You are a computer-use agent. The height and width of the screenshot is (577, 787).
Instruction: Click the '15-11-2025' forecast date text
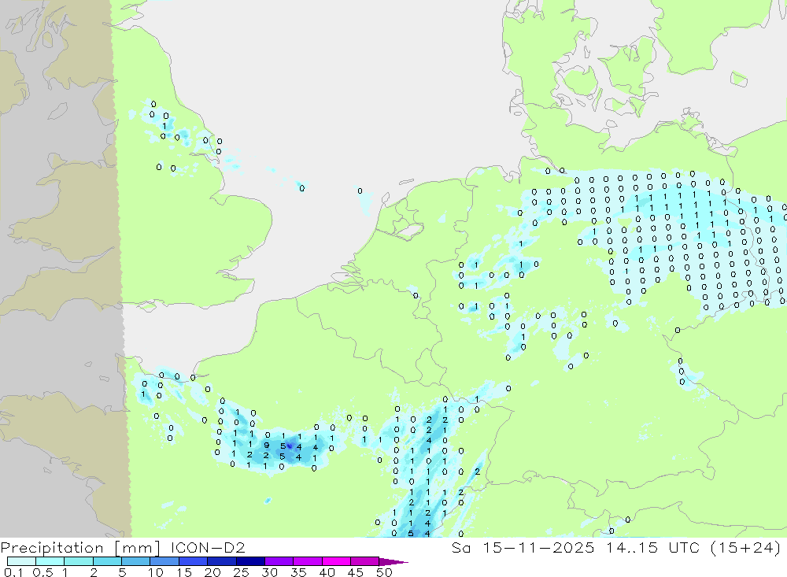(538, 547)
